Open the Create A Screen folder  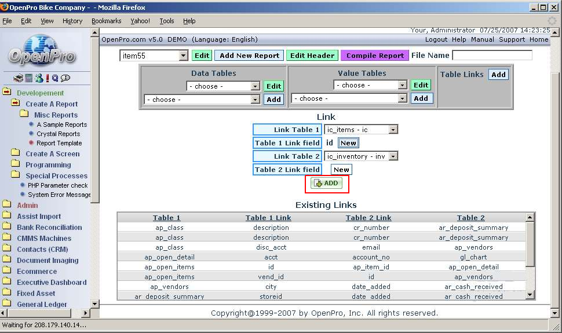pyautogui.click(x=52, y=154)
